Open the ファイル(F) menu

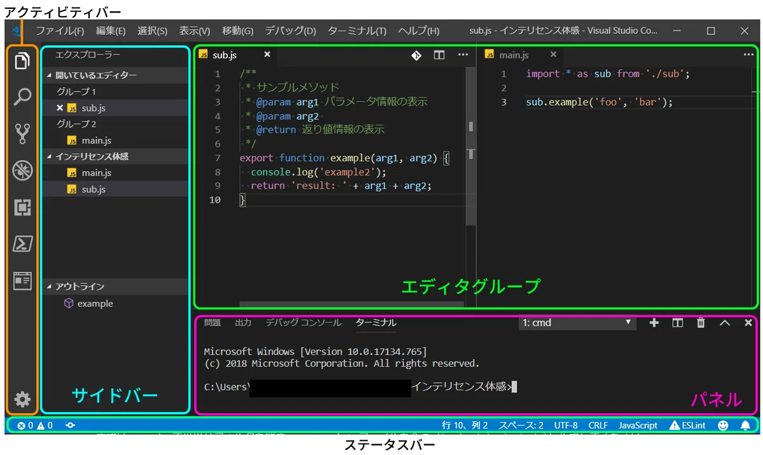point(60,31)
